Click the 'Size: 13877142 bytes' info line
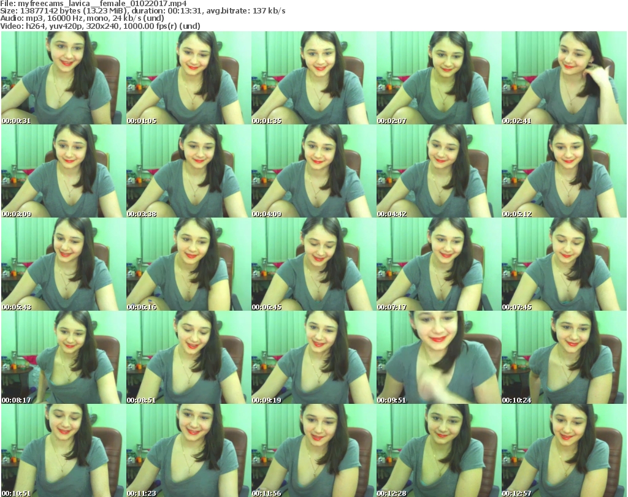 pos(142,11)
